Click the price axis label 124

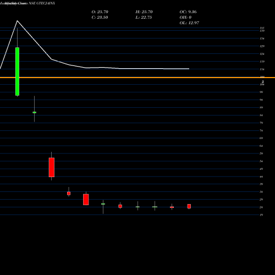point(262,54)
